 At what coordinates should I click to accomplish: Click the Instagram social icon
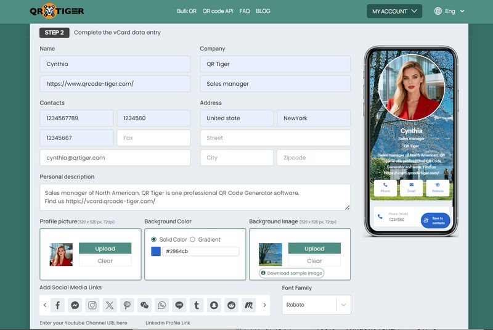pyautogui.click(x=92, y=305)
